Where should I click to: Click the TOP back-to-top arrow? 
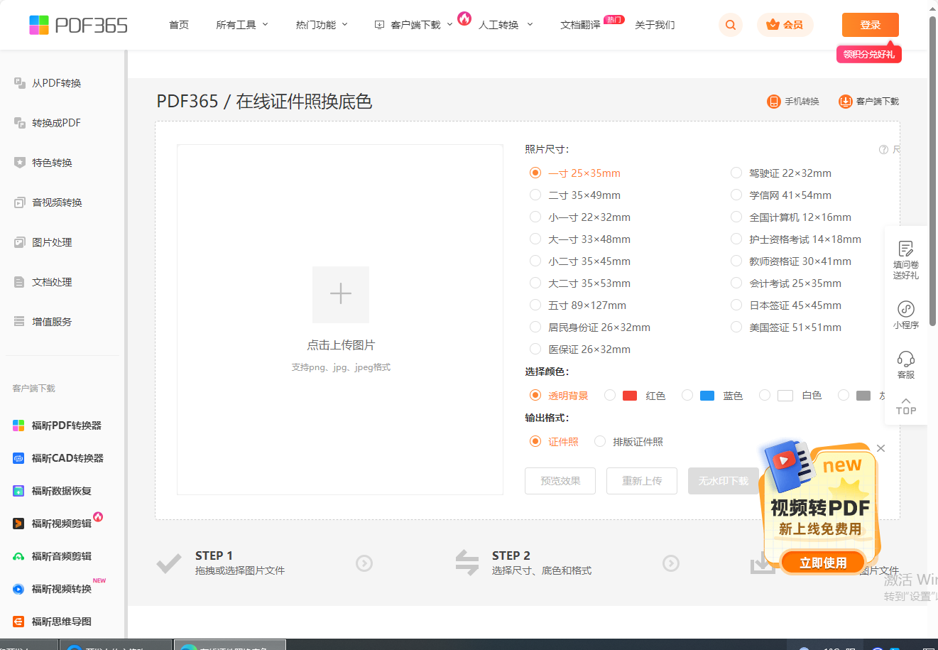pos(906,401)
